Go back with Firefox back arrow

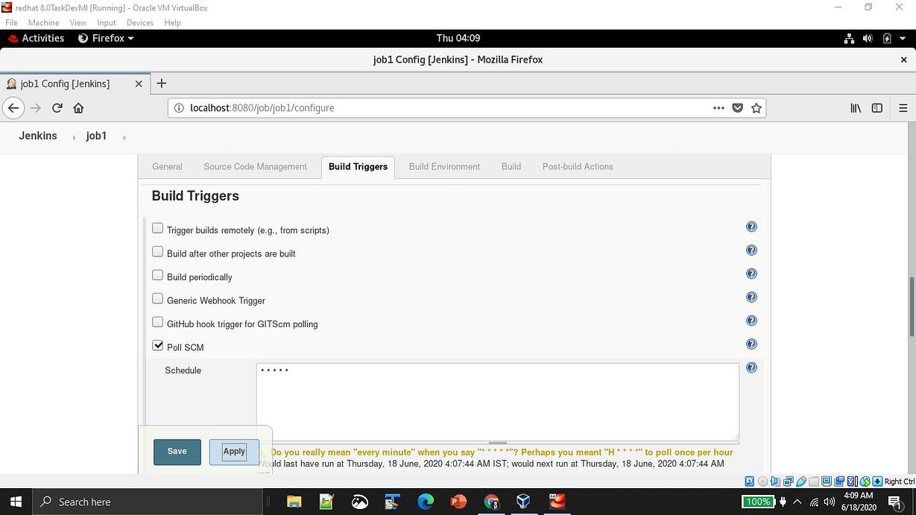pos(13,108)
